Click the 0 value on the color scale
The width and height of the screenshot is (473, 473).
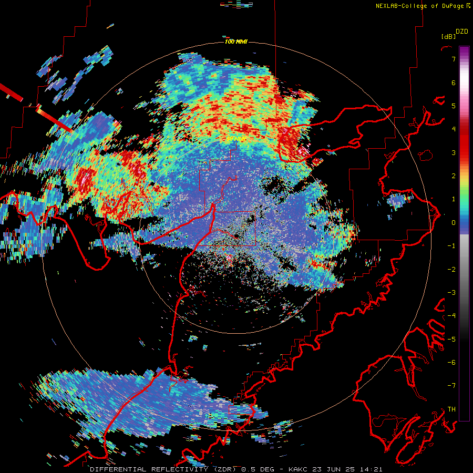[454, 223]
